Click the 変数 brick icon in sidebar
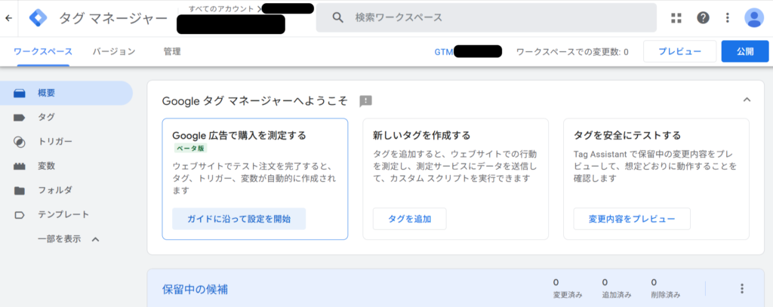 (x=19, y=167)
